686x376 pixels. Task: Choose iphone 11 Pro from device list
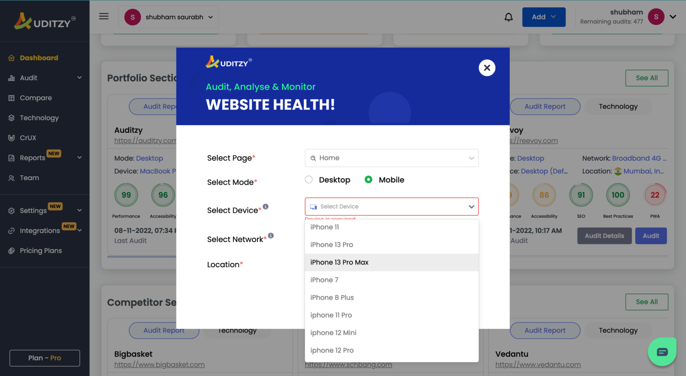pos(392,315)
